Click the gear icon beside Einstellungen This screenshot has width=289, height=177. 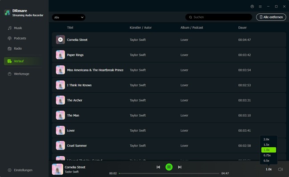pos(10,170)
